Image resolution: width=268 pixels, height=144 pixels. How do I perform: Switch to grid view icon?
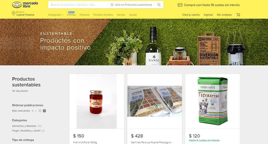(x=44, y=111)
